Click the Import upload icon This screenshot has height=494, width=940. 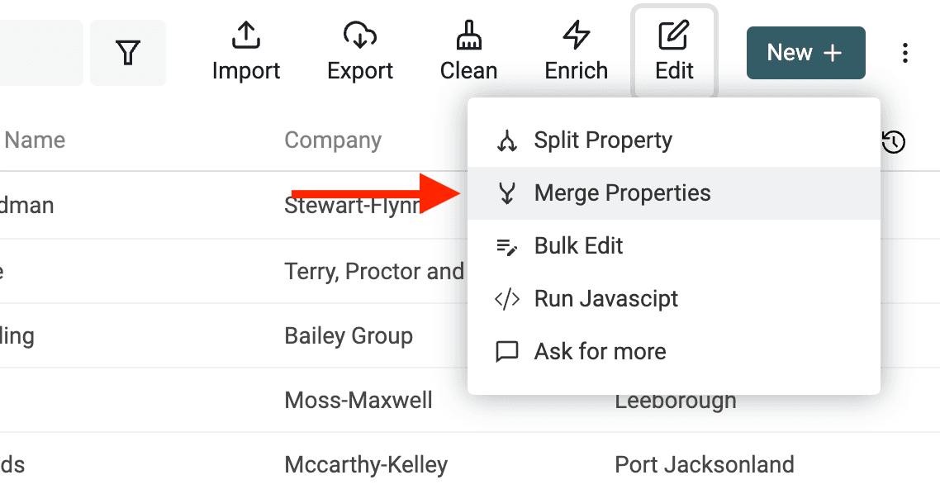[245, 36]
